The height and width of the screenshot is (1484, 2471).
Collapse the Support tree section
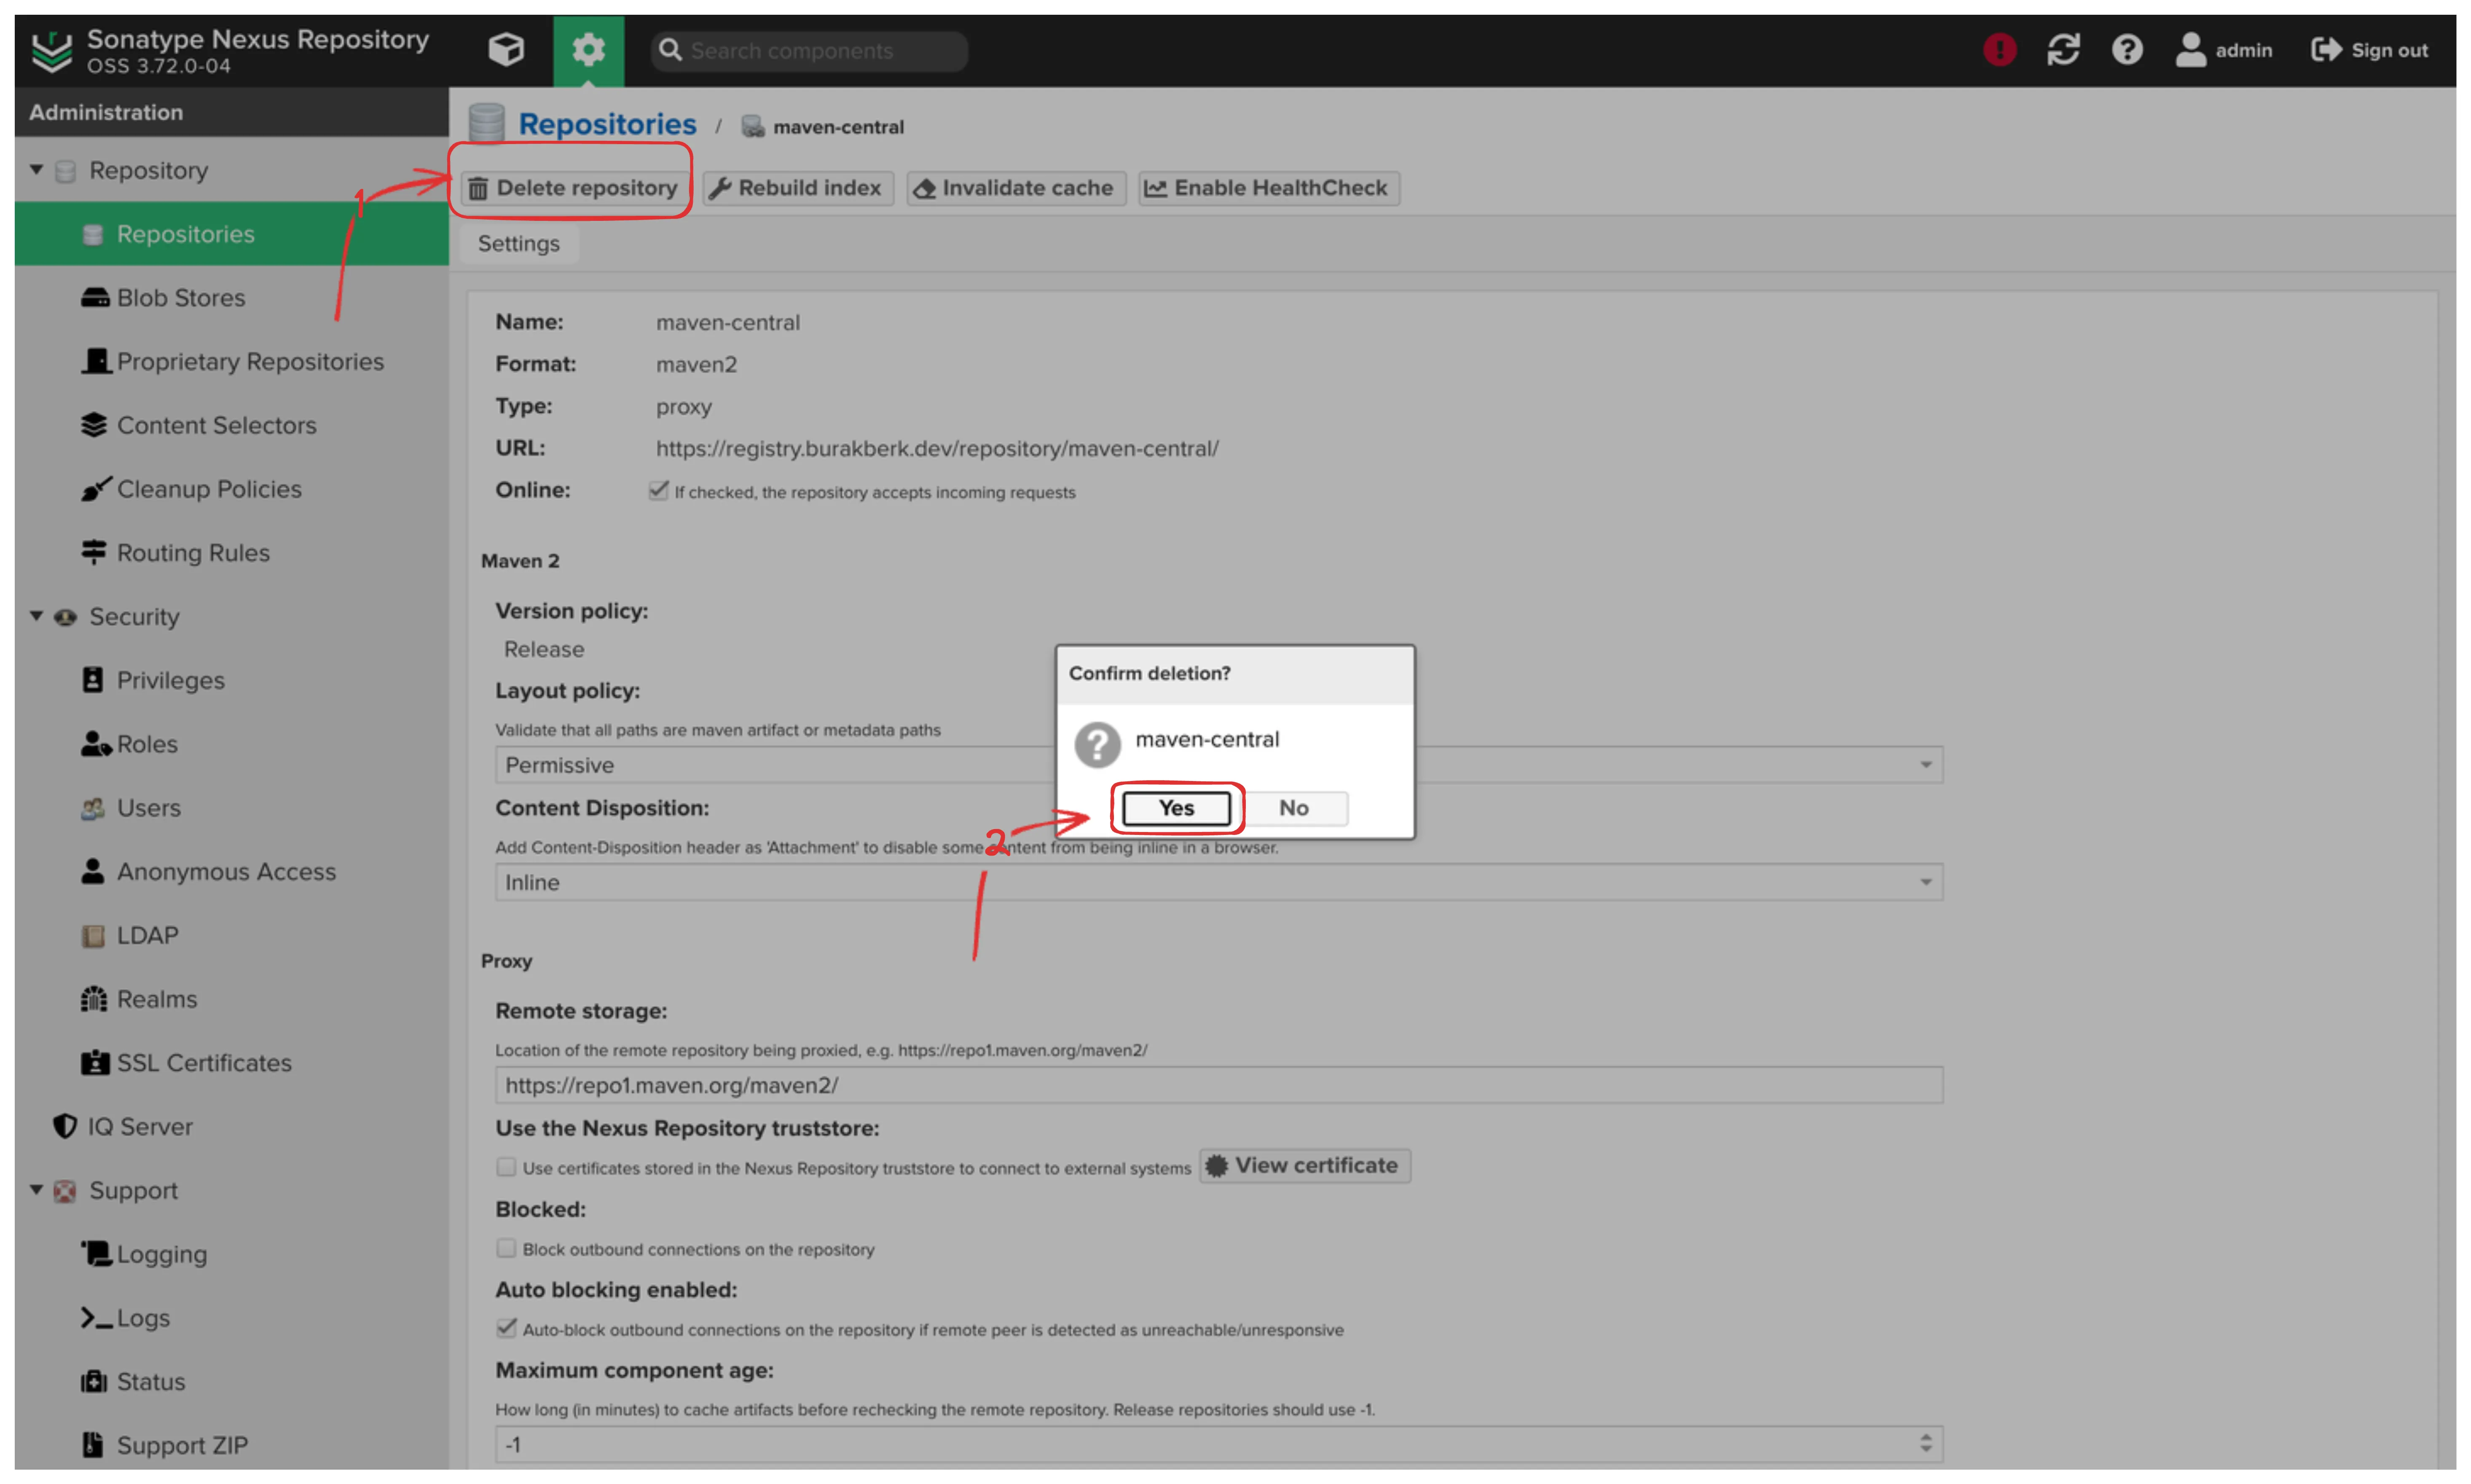coord(37,1190)
